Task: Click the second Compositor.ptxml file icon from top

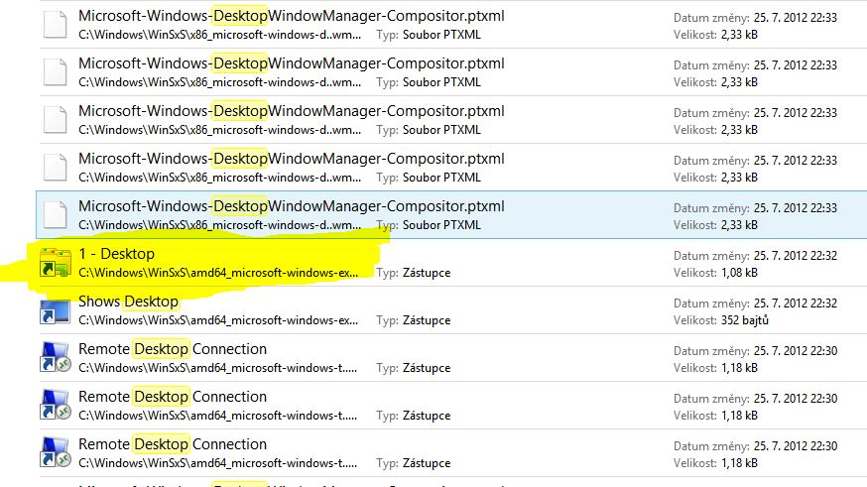Action: coord(53,72)
